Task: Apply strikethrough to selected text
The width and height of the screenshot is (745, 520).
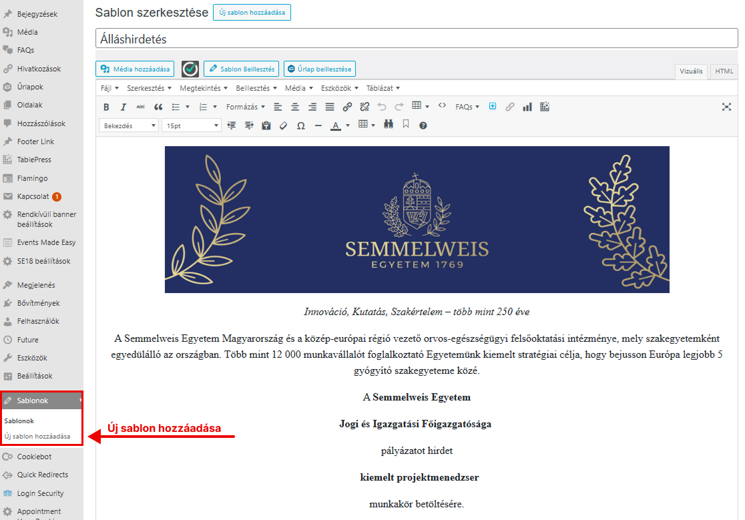Action: tap(141, 107)
